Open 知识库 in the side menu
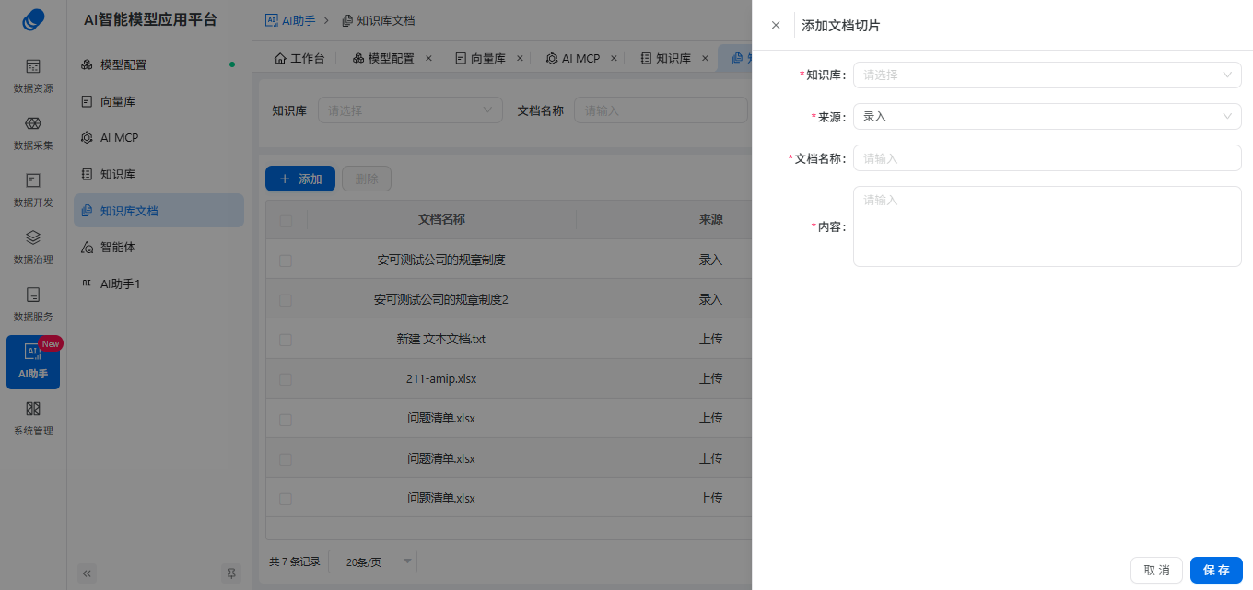This screenshot has width=1253, height=590. tap(158, 174)
